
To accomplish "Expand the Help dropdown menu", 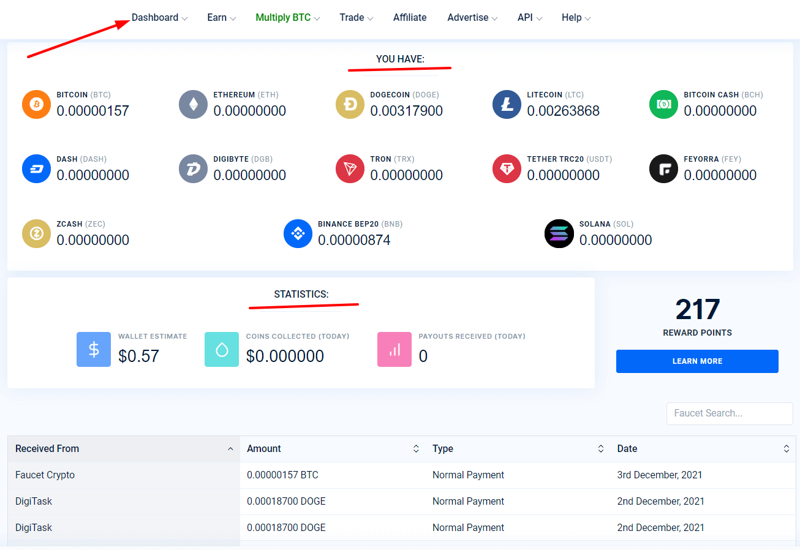I will pos(576,18).
